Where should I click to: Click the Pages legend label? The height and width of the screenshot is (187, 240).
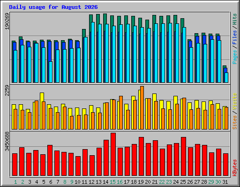point(235,57)
